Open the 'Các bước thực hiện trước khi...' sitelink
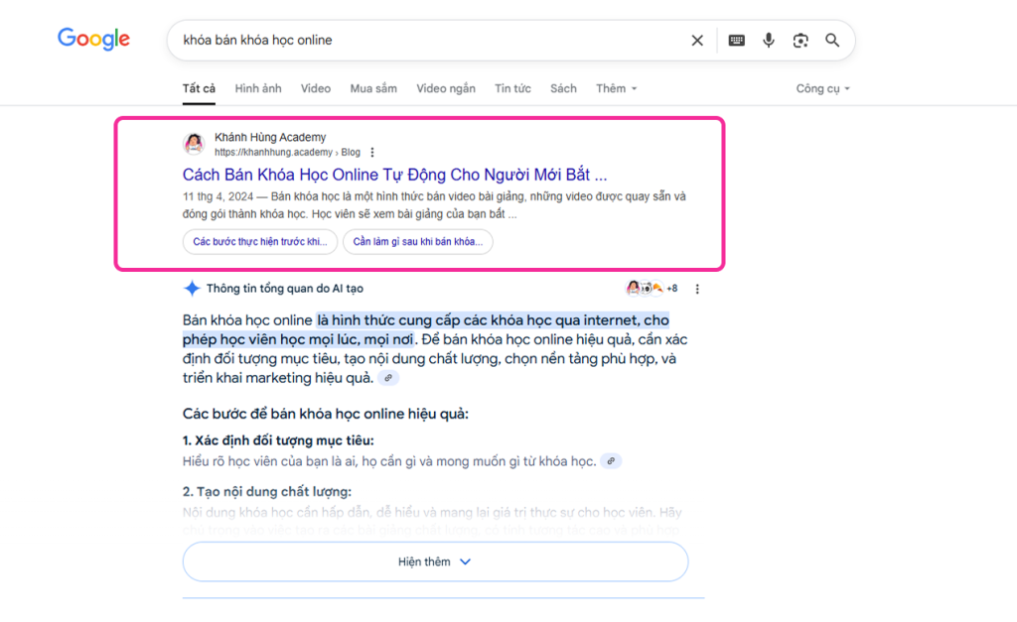The height and width of the screenshot is (622, 1017). click(x=260, y=242)
